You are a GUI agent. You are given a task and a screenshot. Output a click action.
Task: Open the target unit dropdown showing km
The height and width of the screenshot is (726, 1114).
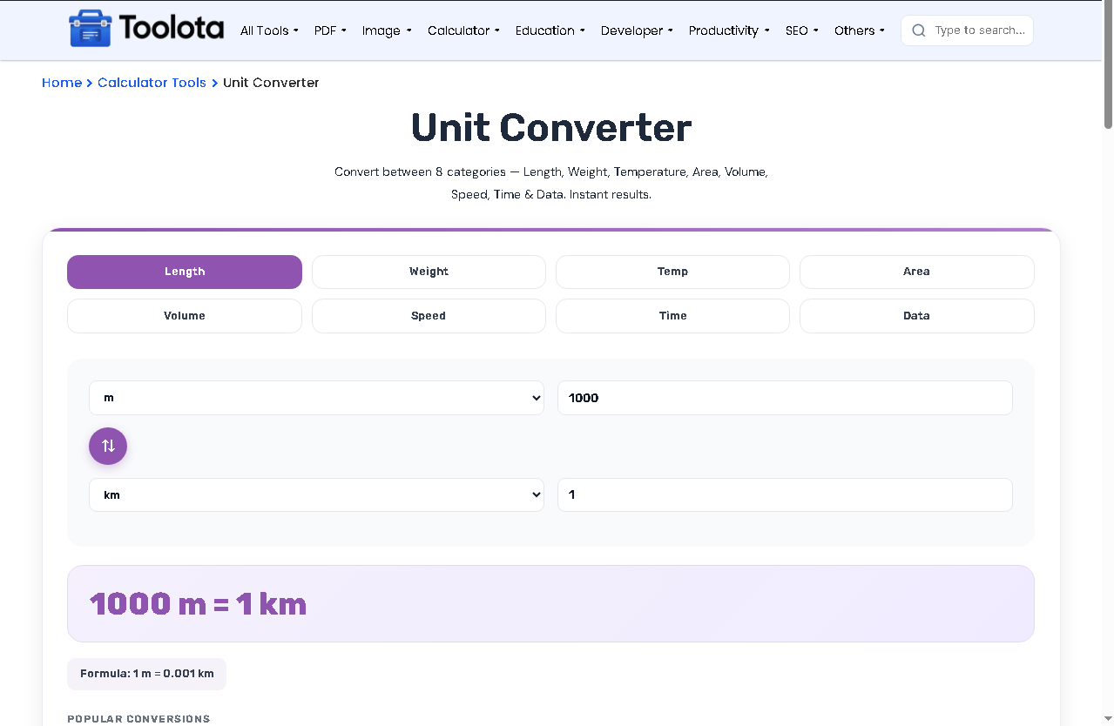pyautogui.click(x=316, y=494)
